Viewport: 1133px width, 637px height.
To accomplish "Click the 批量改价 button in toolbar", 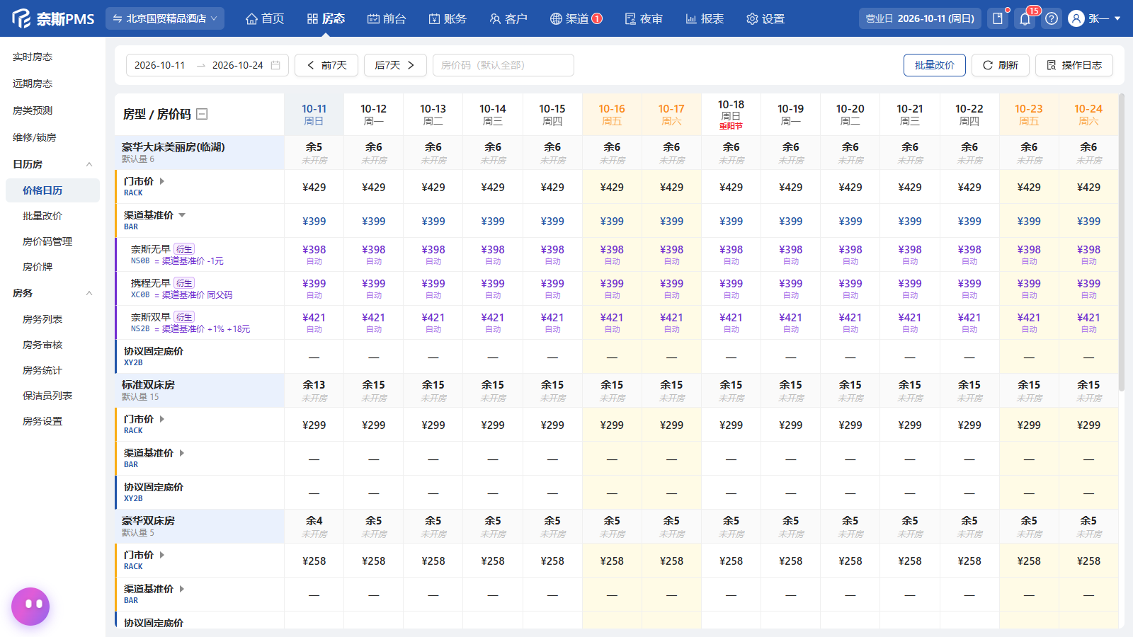I will (x=935, y=65).
